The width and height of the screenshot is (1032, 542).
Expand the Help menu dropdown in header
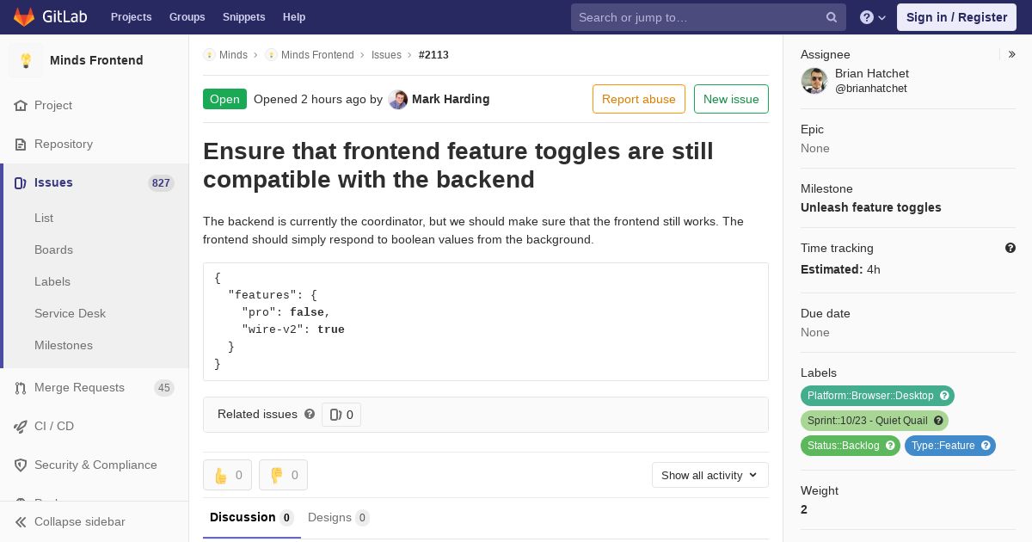pyautogui.click(x=873, y=17)
